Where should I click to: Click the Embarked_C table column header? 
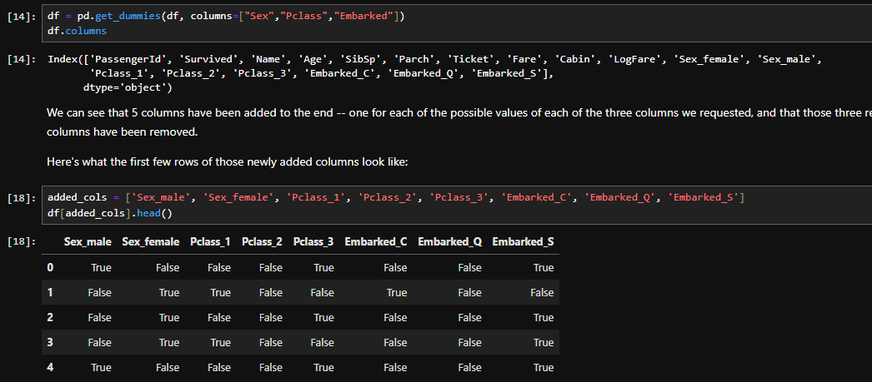point(375,242)
